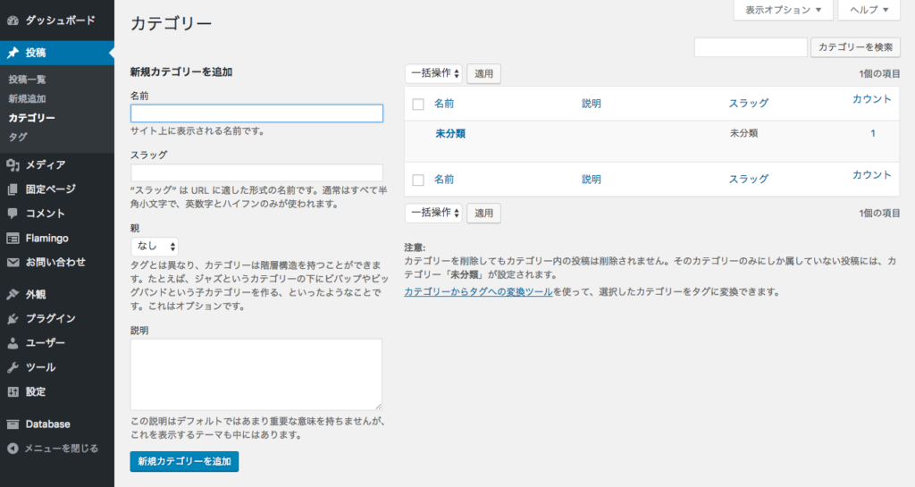Expand the 表示オプション screen options panel

(x=783, y=10)
